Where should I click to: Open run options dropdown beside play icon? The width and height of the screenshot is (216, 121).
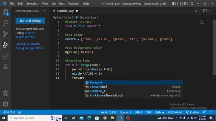[x=199, y=11]
